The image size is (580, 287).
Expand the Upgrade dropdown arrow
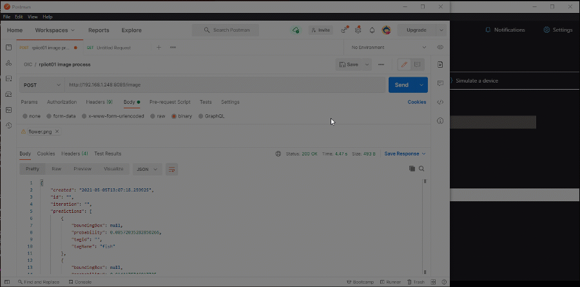click(441, 30)
